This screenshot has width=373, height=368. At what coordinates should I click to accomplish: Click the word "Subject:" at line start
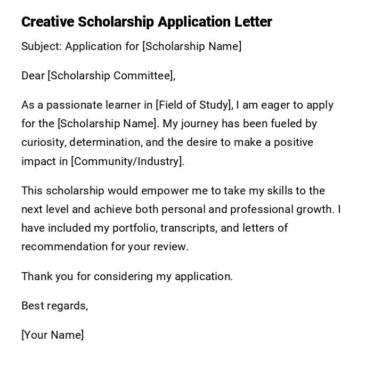point(42,46)
